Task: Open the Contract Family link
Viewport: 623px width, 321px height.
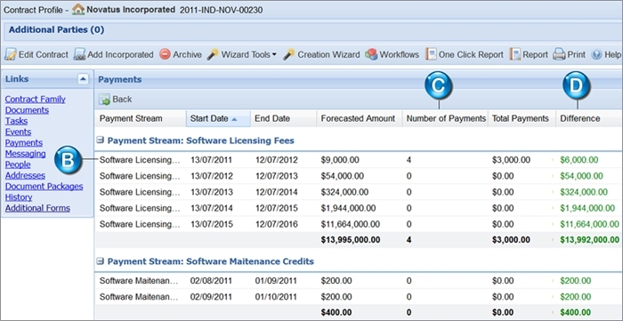Action: [x=36, y=100]
